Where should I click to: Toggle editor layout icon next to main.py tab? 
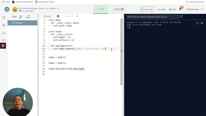[58, 16]
